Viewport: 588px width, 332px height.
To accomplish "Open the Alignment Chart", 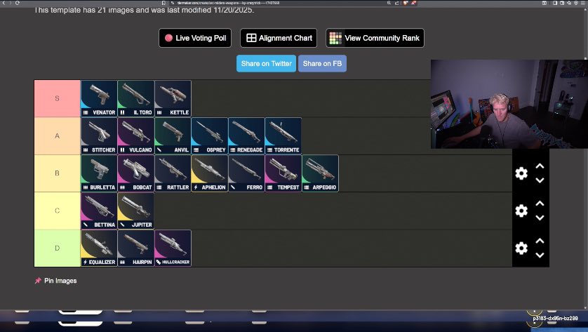I will (x=279, y=38).
